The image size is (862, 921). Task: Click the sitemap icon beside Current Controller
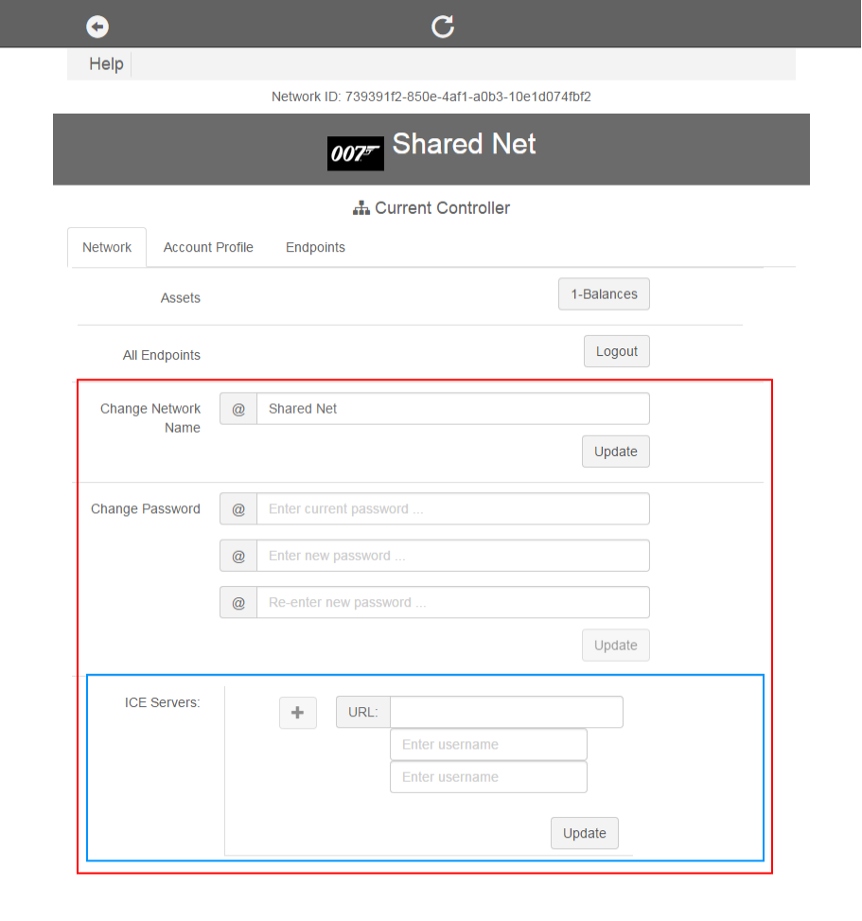[x=361, y=208]
